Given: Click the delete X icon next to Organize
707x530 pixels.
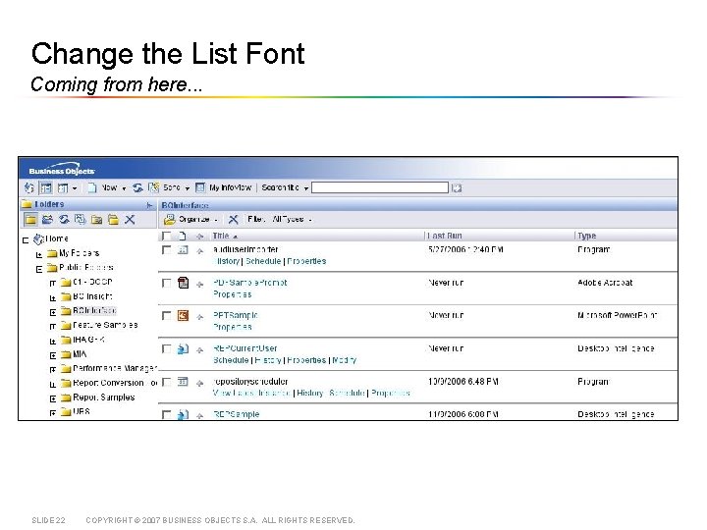Looking at the screenshot, I should coord(233,220).
